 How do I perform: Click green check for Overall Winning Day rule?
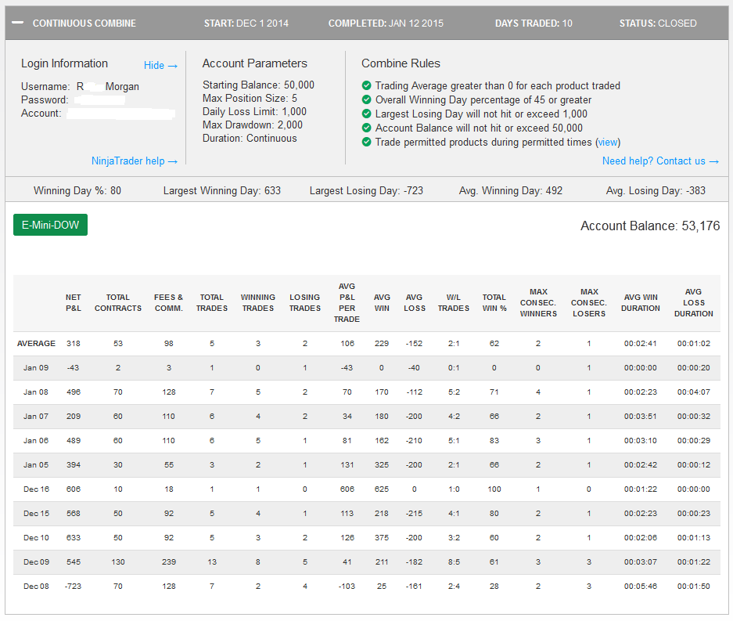(366, 99)
